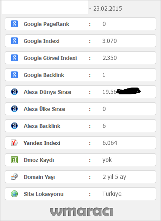Click the Google Indexi value 3.070
The width and height of the screenshot is (161, 221).
pyautogui.click(x=110, y=41)
